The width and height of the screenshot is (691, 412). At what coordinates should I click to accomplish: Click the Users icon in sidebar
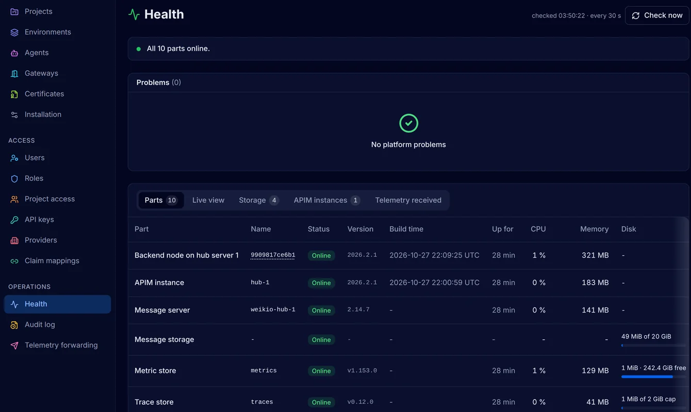point(14,158)
